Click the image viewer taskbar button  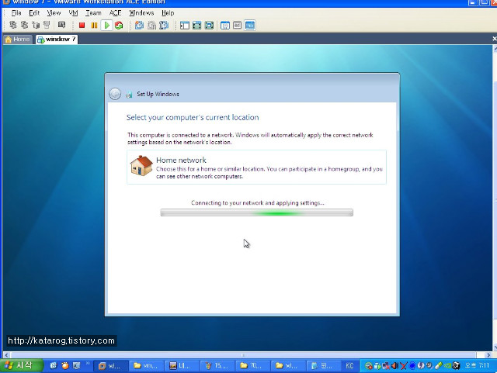click(x=182, y=366)
